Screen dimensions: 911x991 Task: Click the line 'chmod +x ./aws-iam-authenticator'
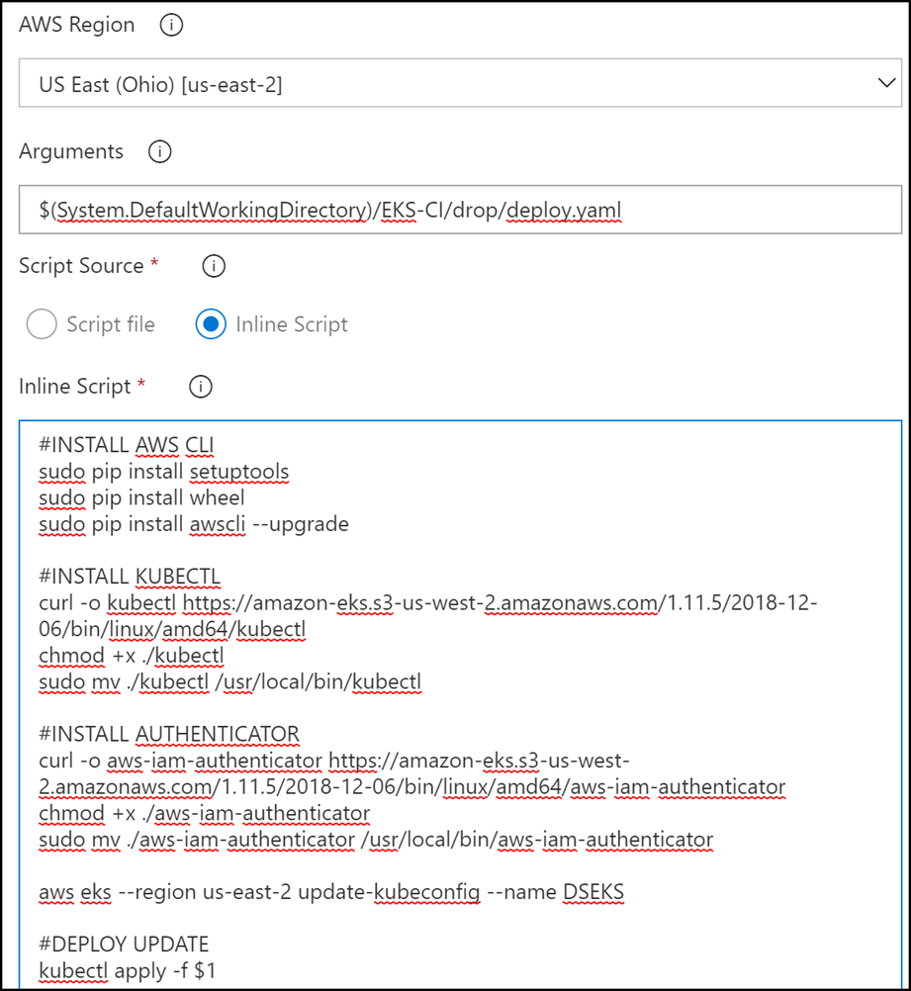click(x=204, y=813)
